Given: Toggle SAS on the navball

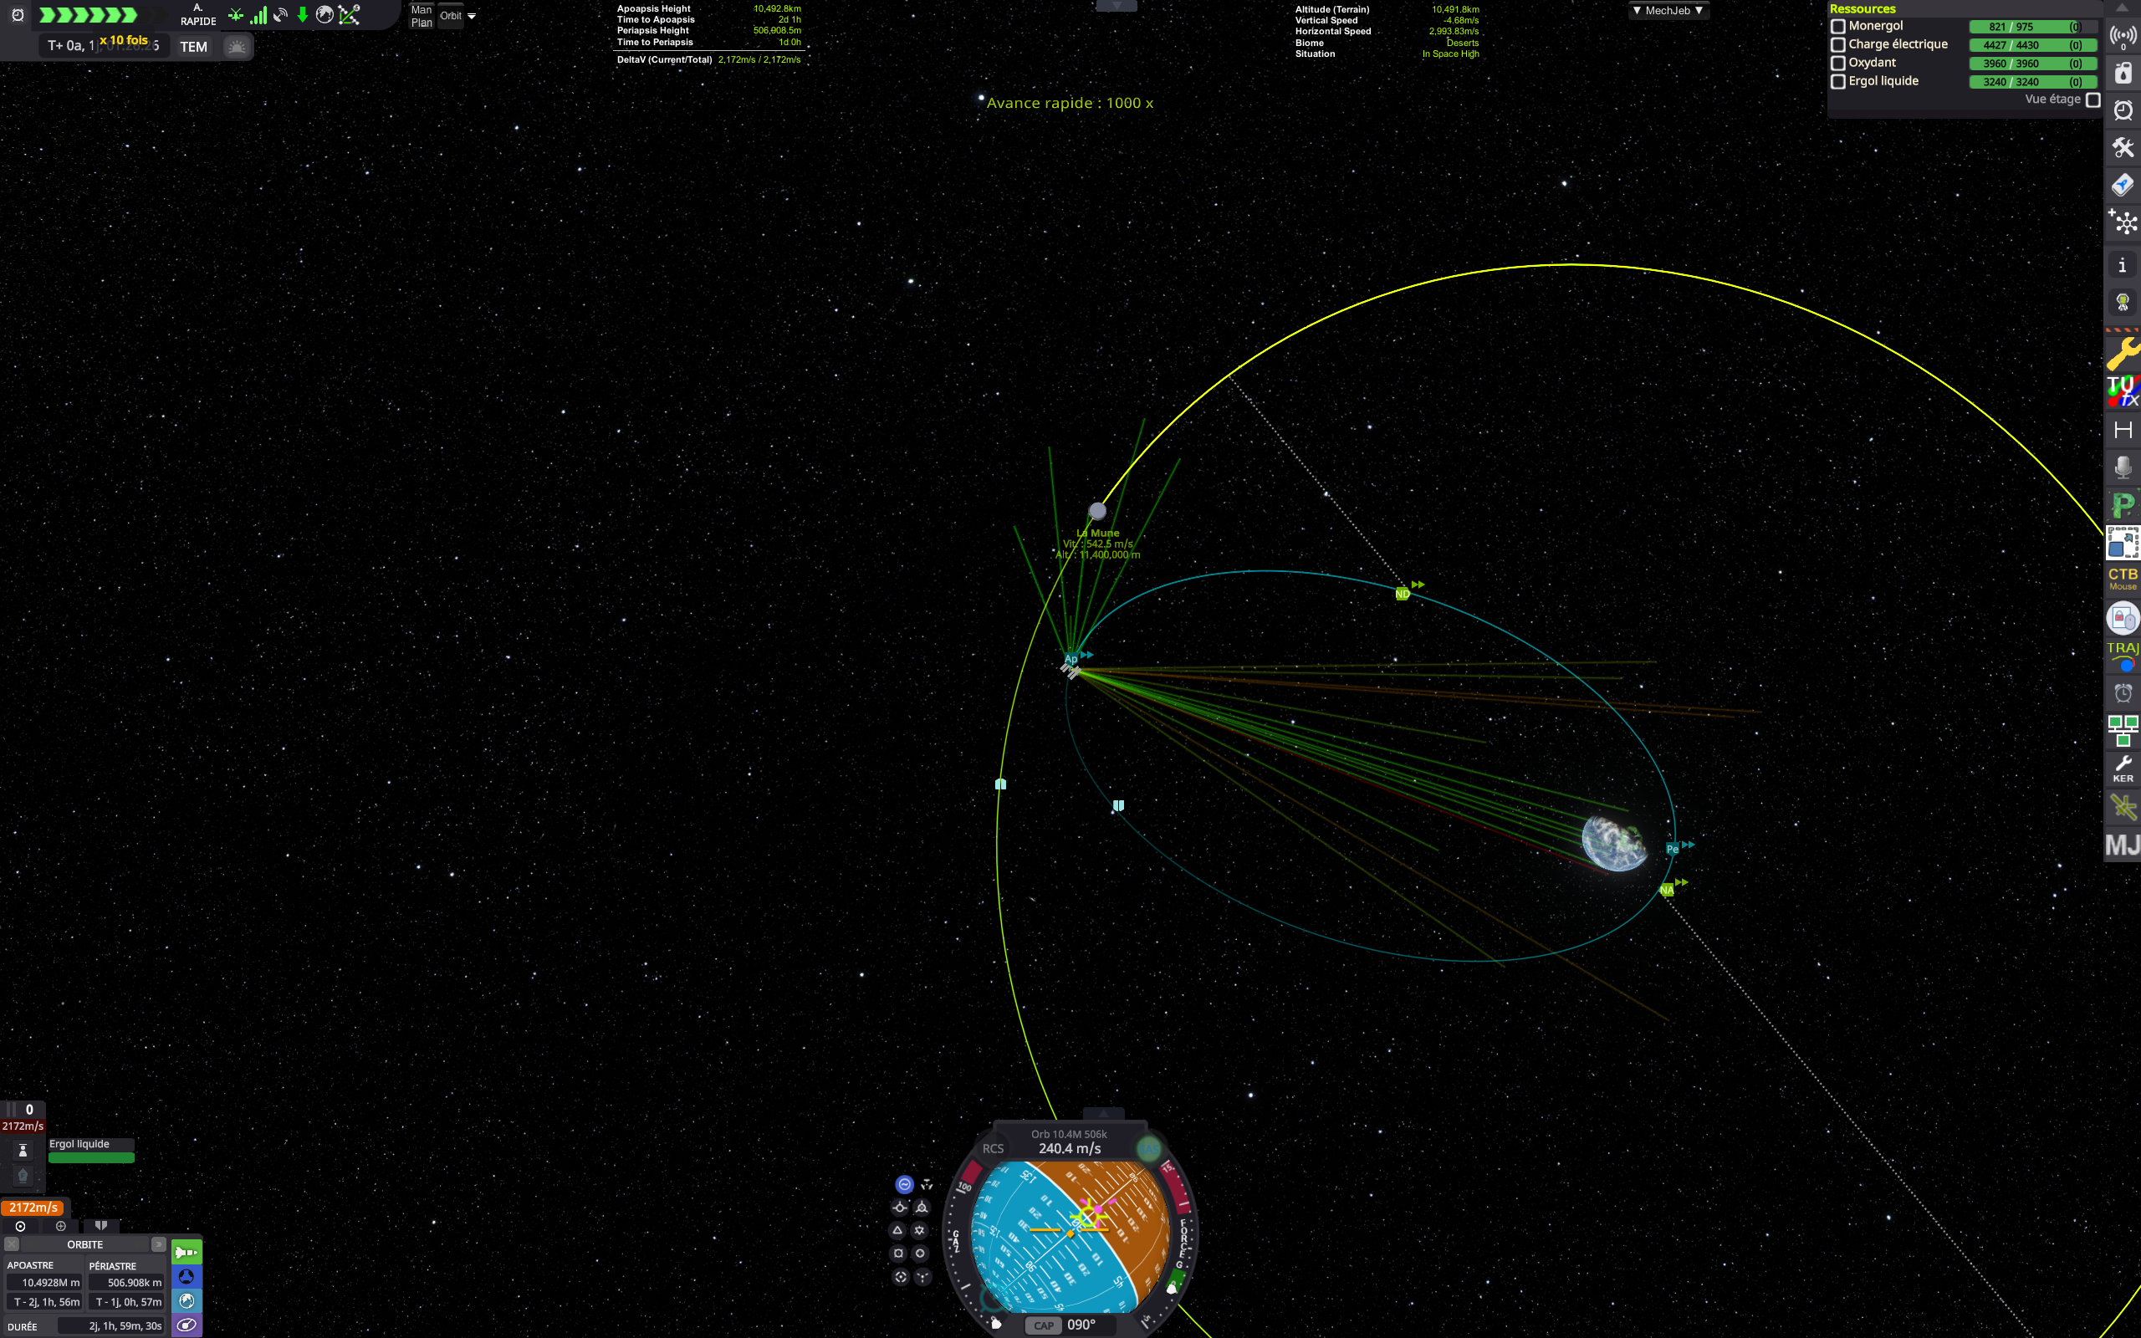Looking at the screenshot, I should pyautogui.click(x=1148, y=1149).
